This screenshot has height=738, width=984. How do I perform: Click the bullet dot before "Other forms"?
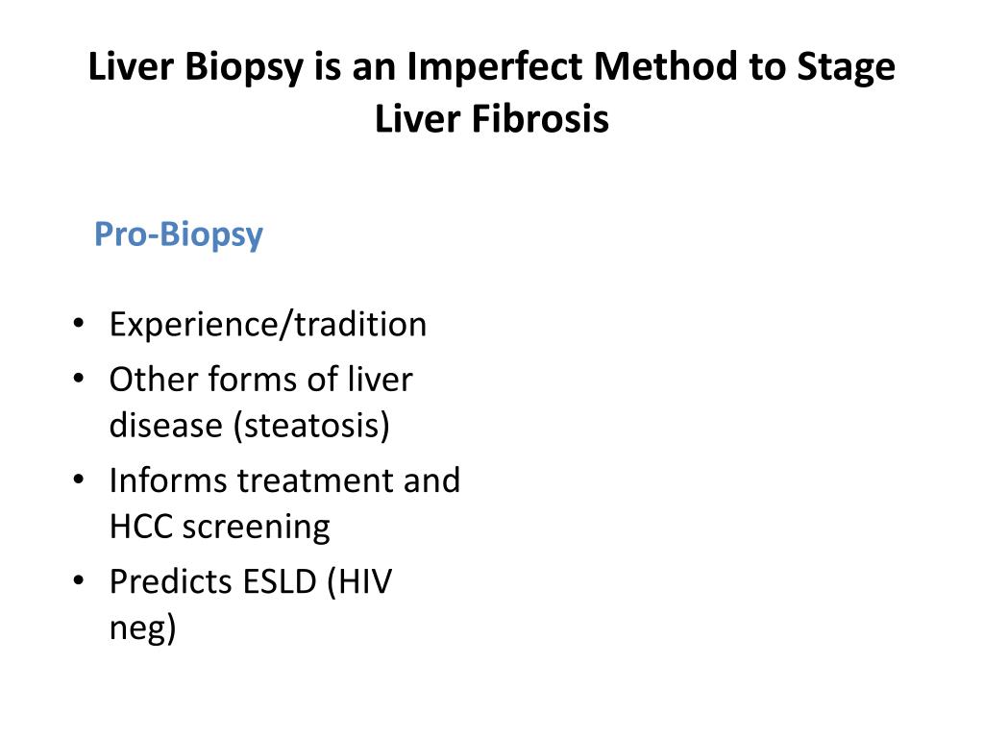[78, 379]
